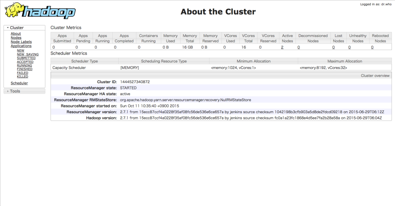This screenshot has height=206, width=395.
Task: Filter applications by SUBMITTED state
Action: pyautogui.click(x=26, y=58)
